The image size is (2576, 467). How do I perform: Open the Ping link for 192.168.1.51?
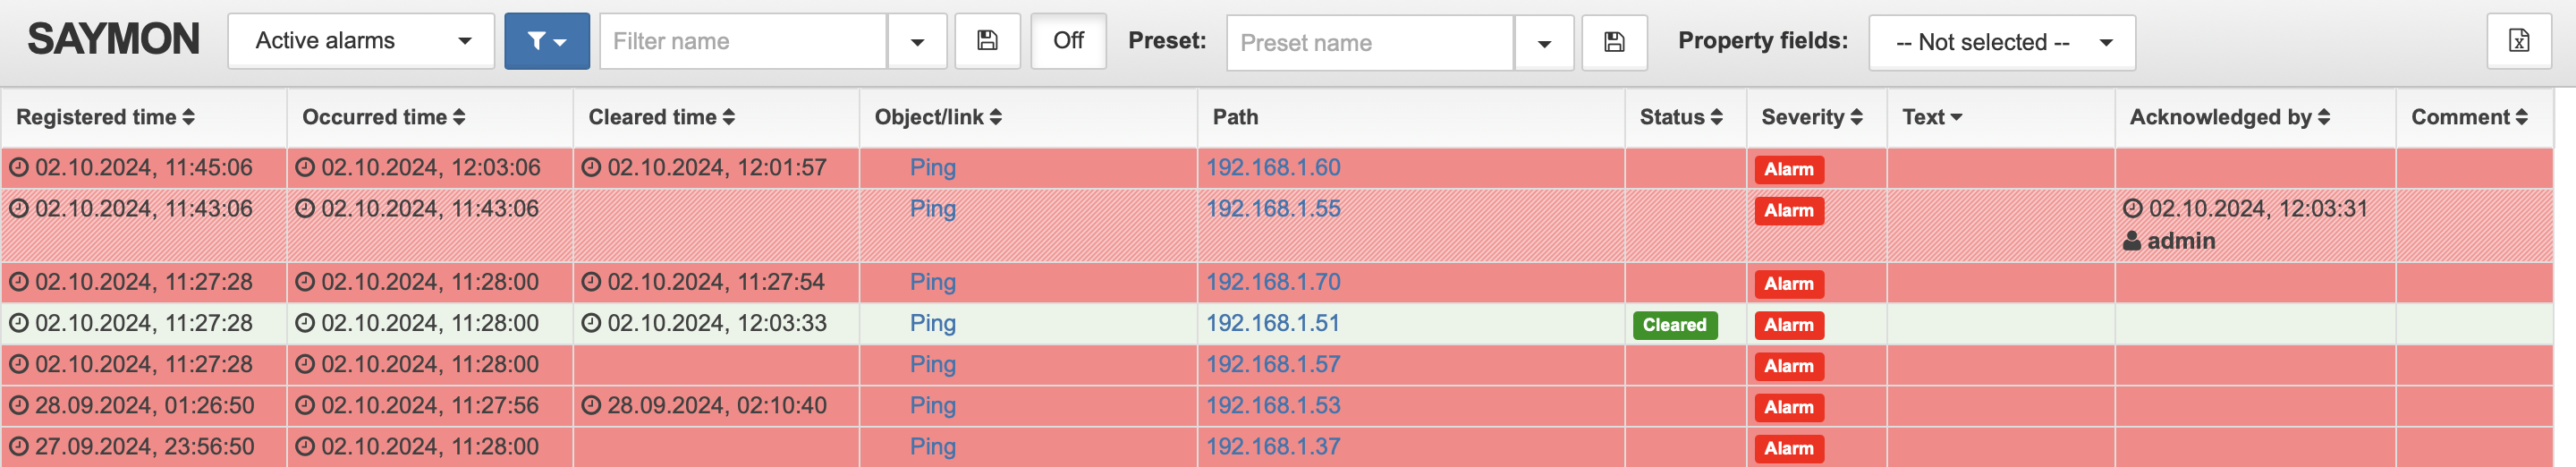932,324
